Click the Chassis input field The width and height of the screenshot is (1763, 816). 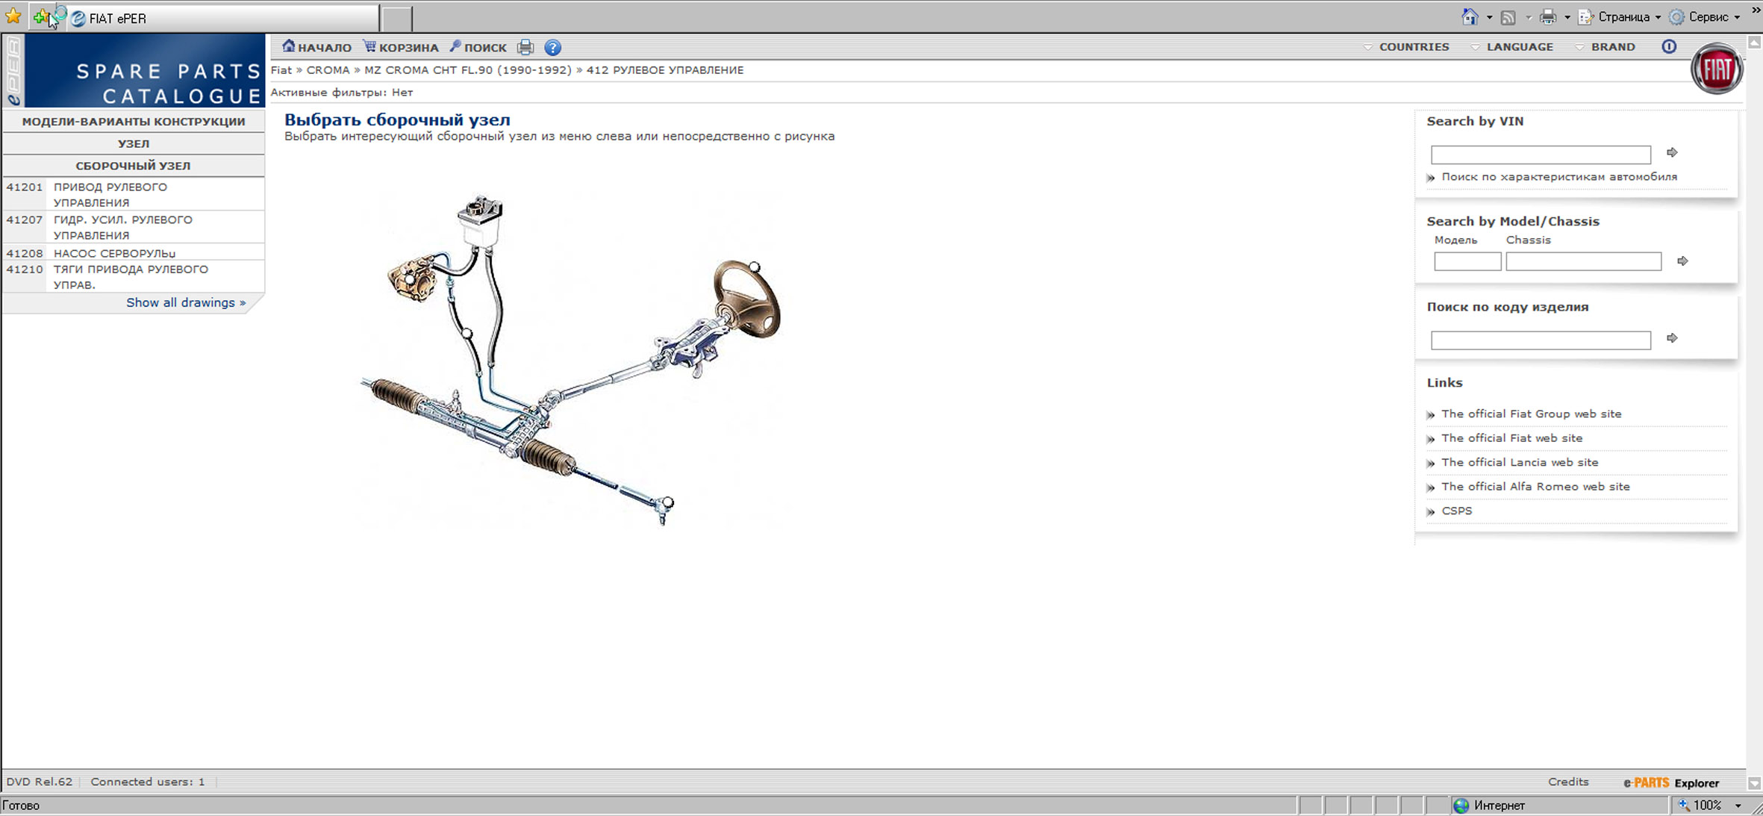[1583, 261]
